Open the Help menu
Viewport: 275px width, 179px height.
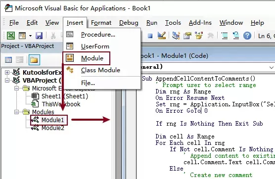(257, 23)
